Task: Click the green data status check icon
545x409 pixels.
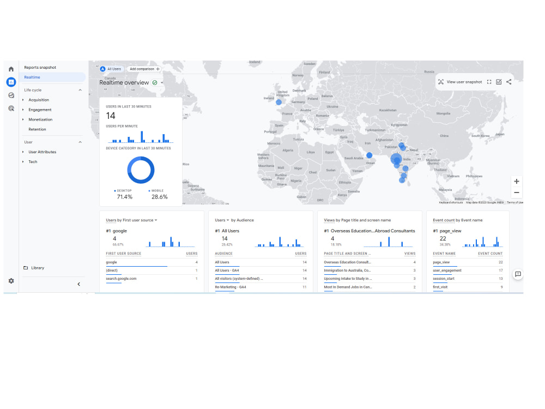Action: click(x=155, y=82)
